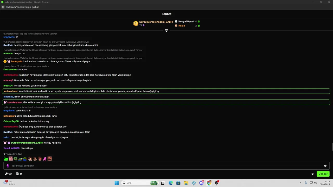Click the address bar URL kick.com/popout
333x187 pixels.
23,7
